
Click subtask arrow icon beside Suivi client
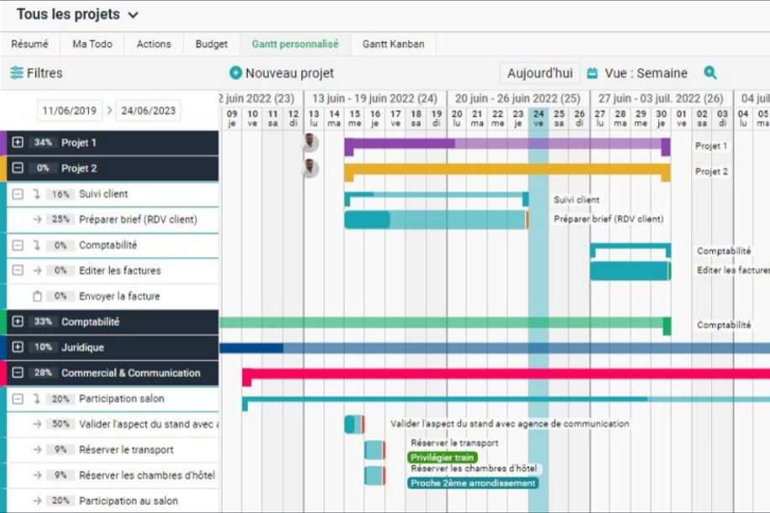36,194
